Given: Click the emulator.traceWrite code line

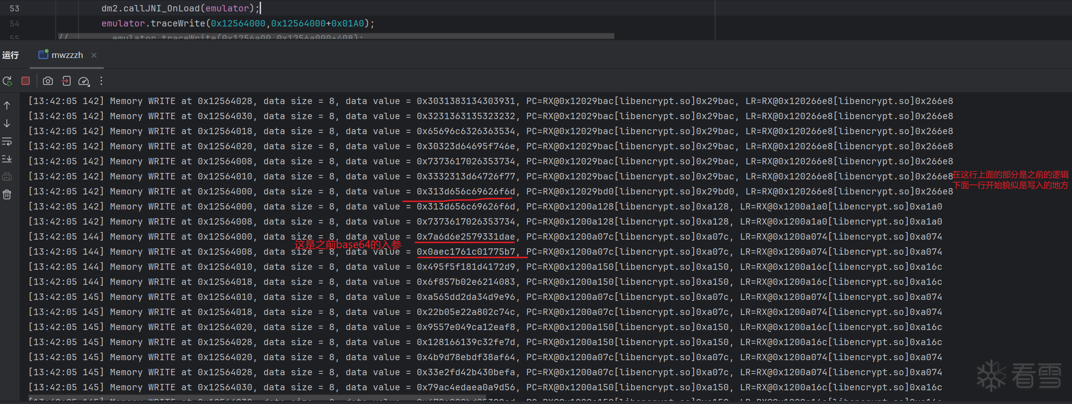Looking at the screenshot, I should [x=237, y=23].
